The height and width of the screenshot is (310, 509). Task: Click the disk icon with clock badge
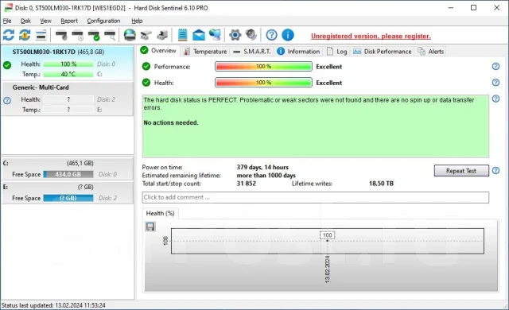tap(78, 35)
